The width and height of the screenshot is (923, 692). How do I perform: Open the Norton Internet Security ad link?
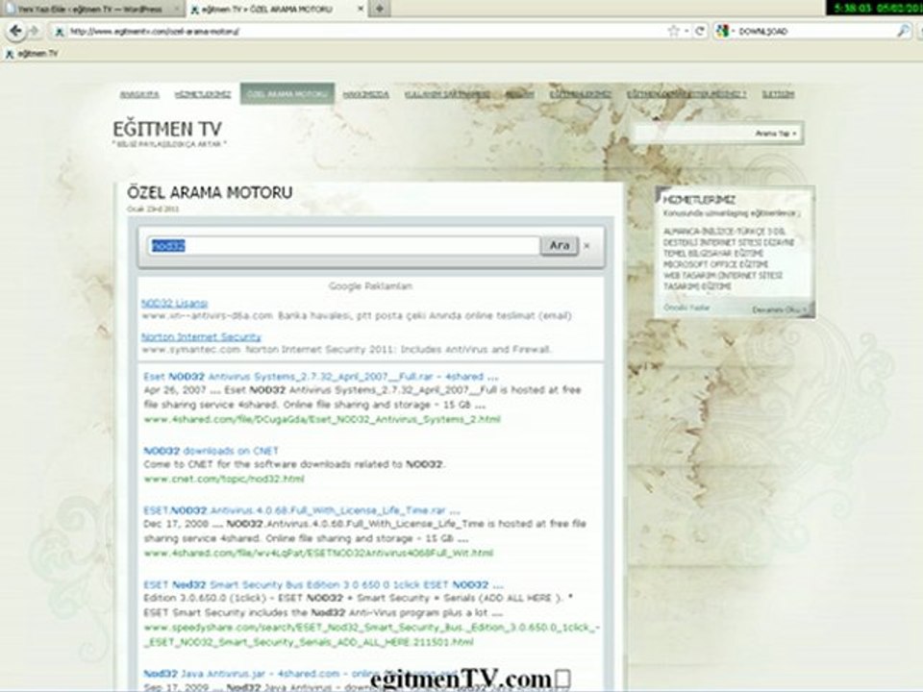pyautogui.click(x=201, y=336)
